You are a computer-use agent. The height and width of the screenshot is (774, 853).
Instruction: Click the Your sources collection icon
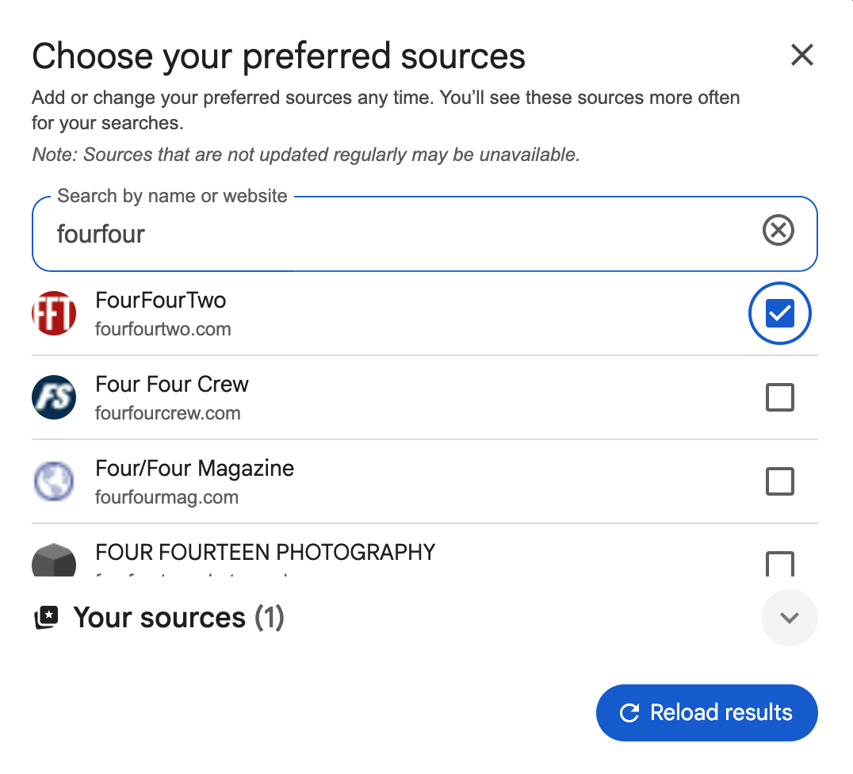point(47,618)
